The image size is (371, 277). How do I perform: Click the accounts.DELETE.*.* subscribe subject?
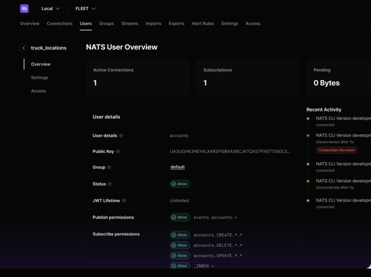click(x=218, y=245)
